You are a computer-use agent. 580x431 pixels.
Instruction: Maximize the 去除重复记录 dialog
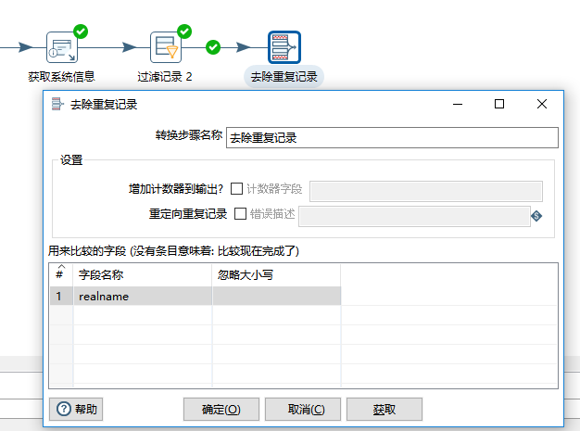point(499,104)
